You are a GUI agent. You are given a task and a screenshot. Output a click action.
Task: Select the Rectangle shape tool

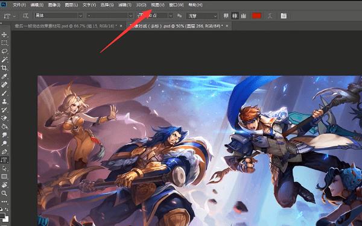[x=4, y=177]
